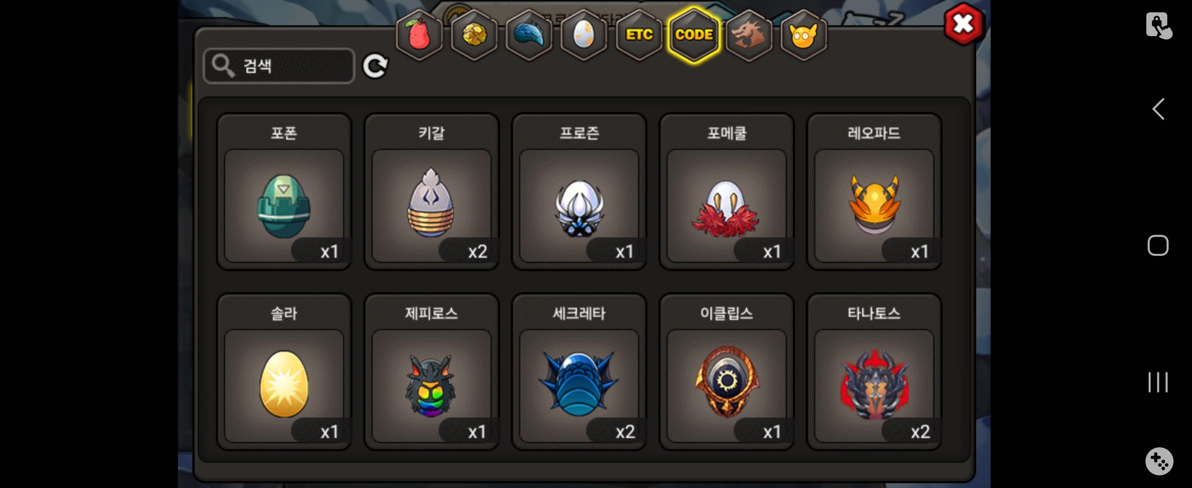Tap the screen-touch icon in side panel
The height and width of the screenshot is (488, 1192).
point(1158,25)
